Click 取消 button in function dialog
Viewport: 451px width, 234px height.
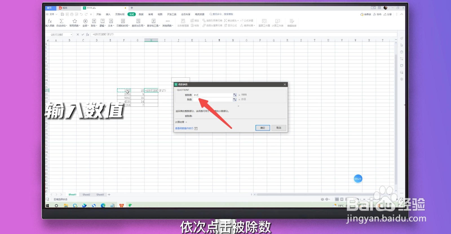[279, 128]
